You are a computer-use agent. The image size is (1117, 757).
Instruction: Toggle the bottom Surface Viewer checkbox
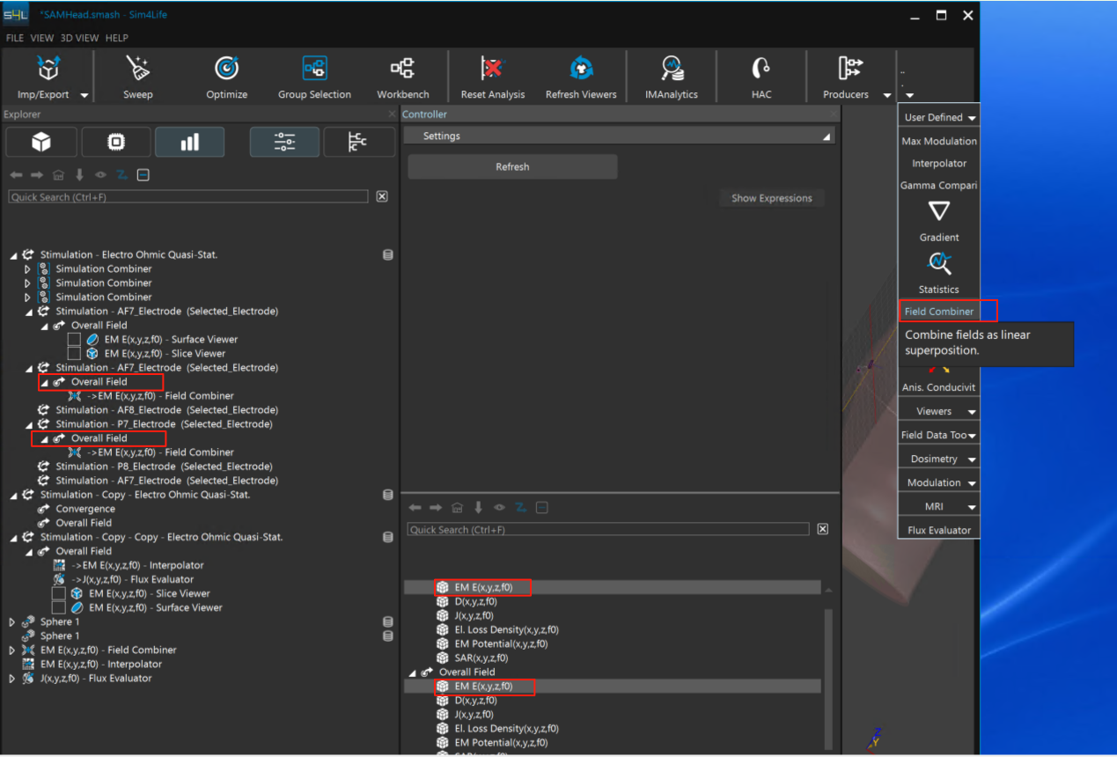59,608
